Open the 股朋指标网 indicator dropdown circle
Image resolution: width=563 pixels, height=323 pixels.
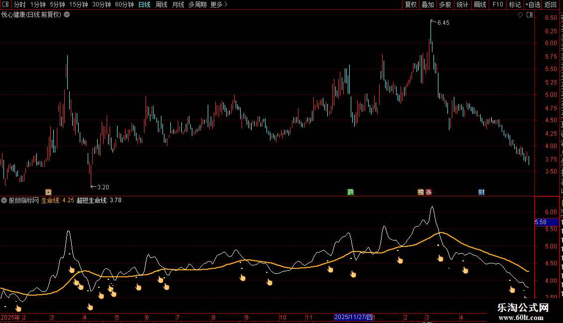[4, 200]
